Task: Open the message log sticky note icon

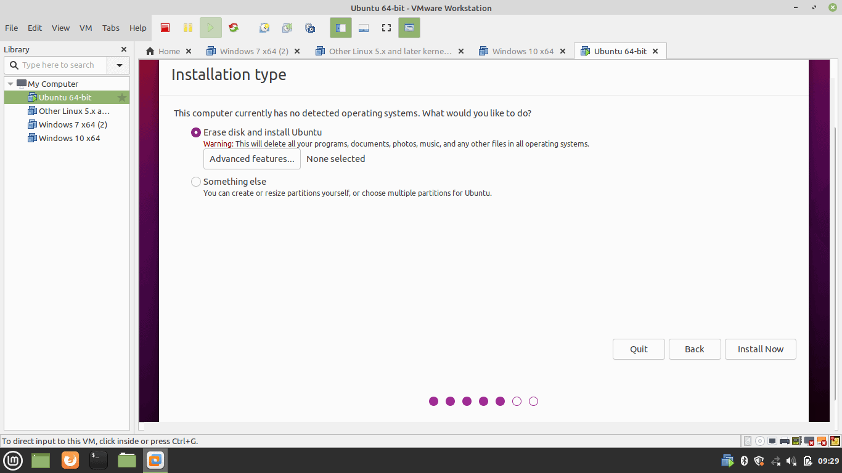Action: (x=835, y=441)
